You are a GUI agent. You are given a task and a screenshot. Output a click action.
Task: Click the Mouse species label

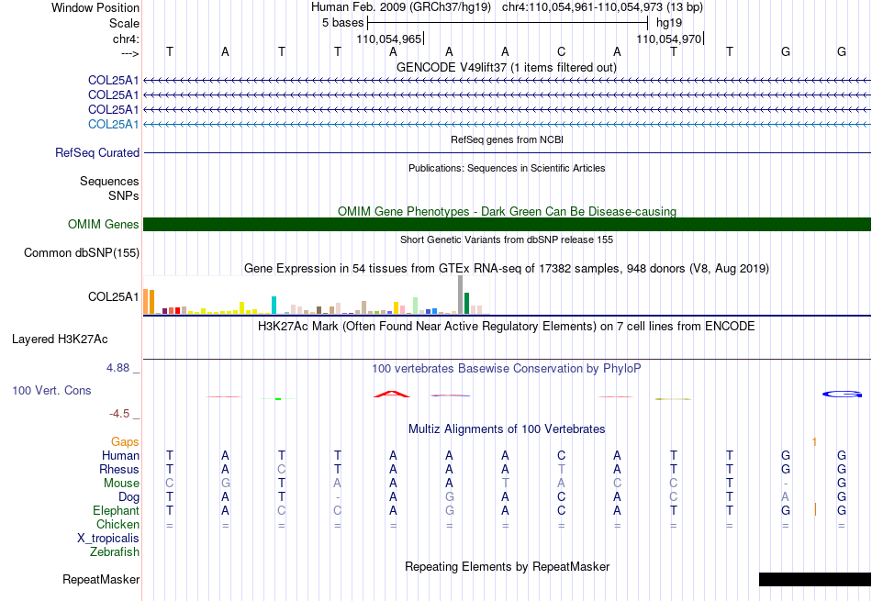click(x=121, y=484)
